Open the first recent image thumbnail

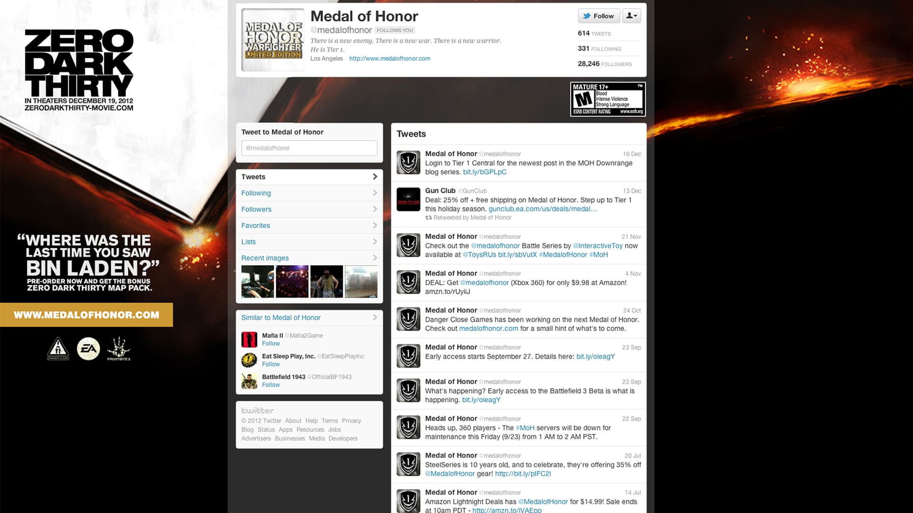pyautogui.click(x=258, y=282)
